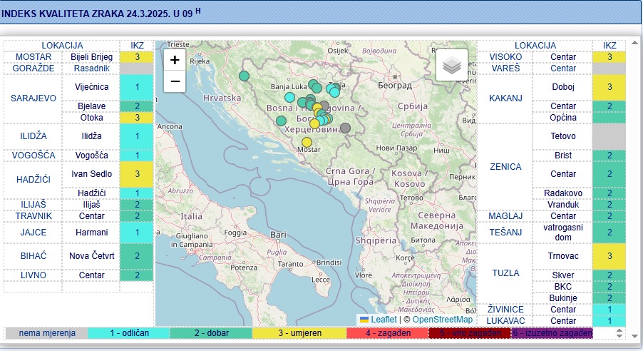Click the yellow marker at Mostar
This screenshot has height=351, width=643.
point(307,142)
